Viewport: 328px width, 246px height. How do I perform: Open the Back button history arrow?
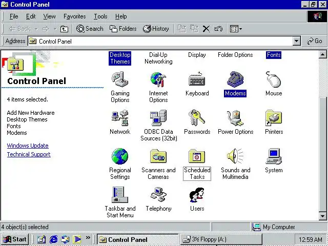36,29
